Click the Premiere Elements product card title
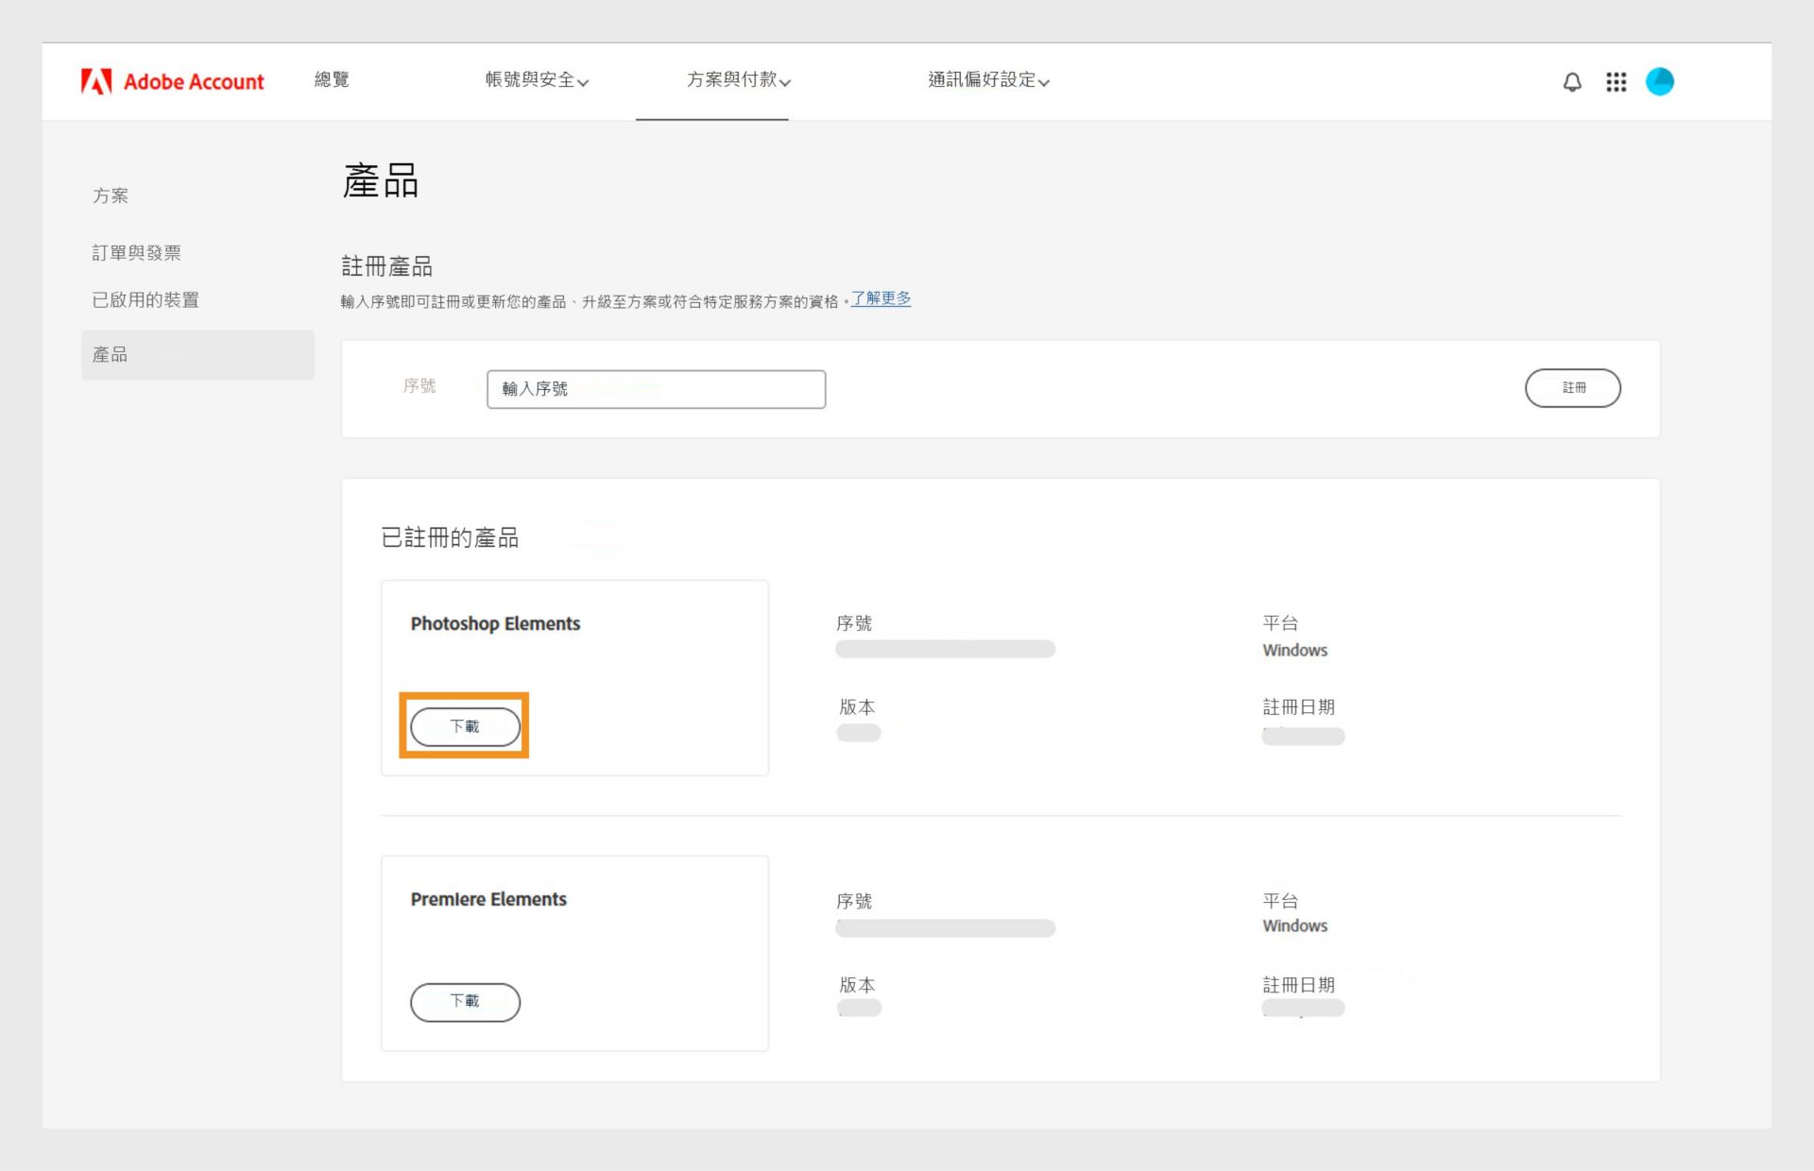 pyautogui.click(x=488, y=899)
